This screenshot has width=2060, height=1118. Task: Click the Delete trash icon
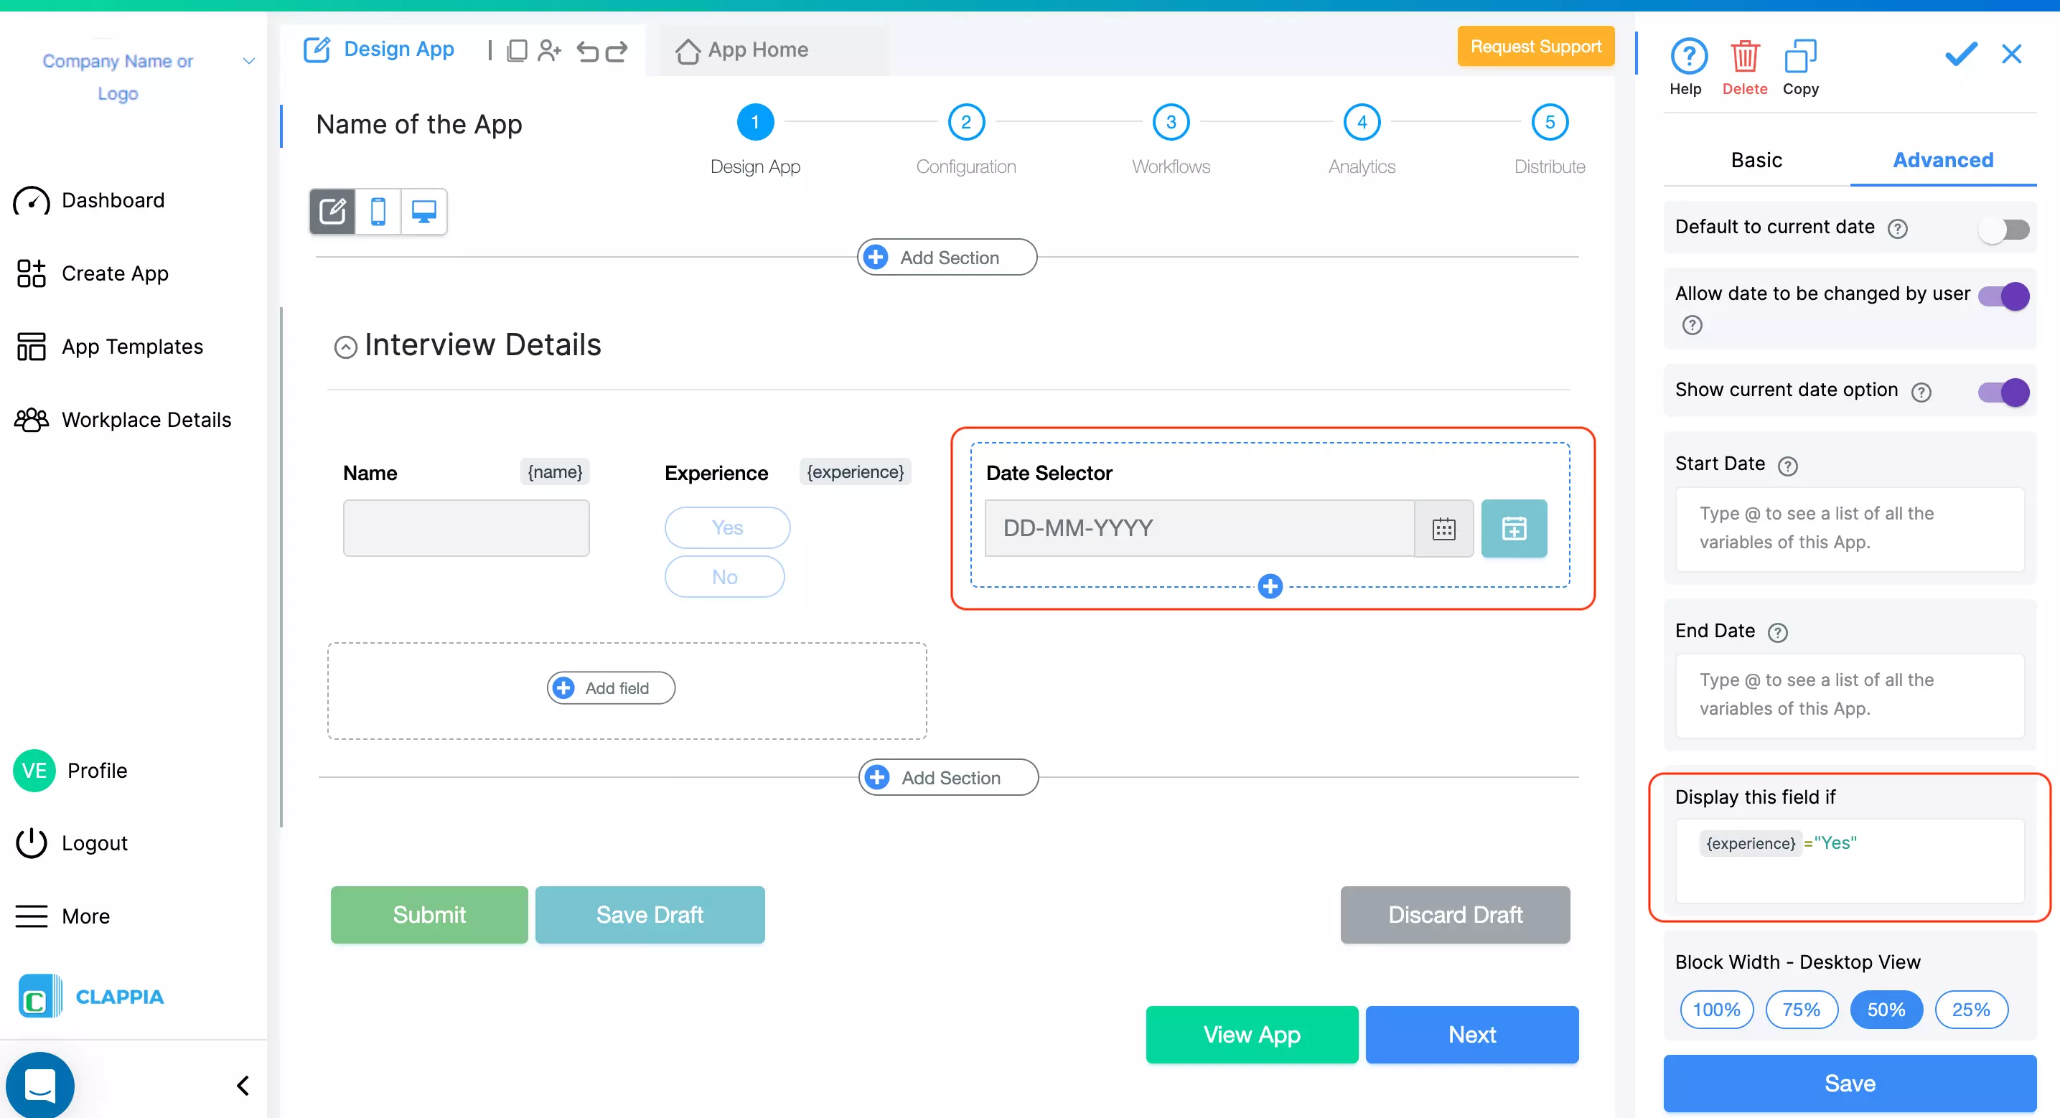pos(1744,57)
